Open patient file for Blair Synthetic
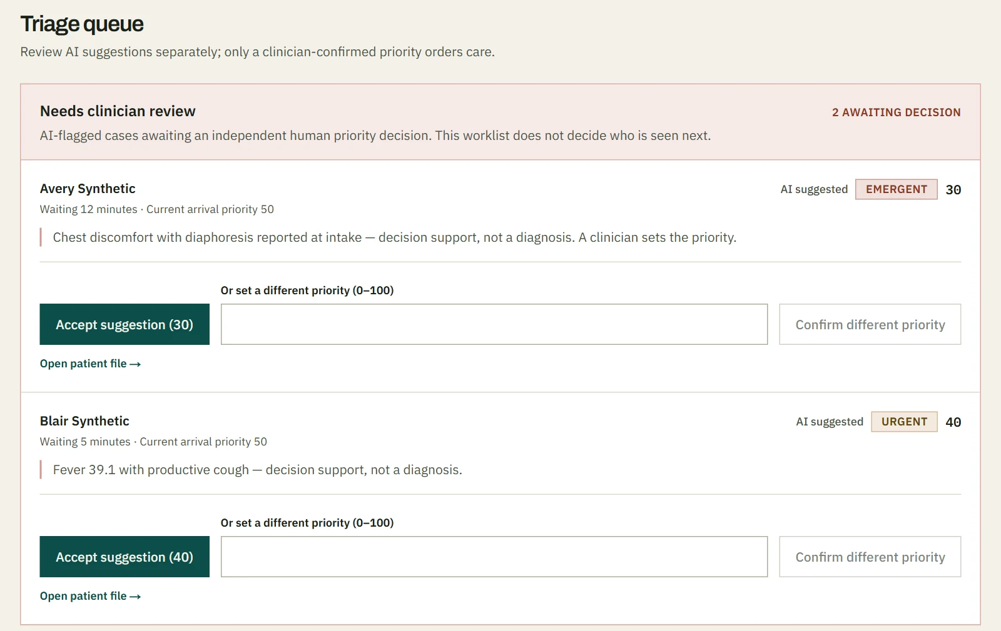 tap(91, 596)
